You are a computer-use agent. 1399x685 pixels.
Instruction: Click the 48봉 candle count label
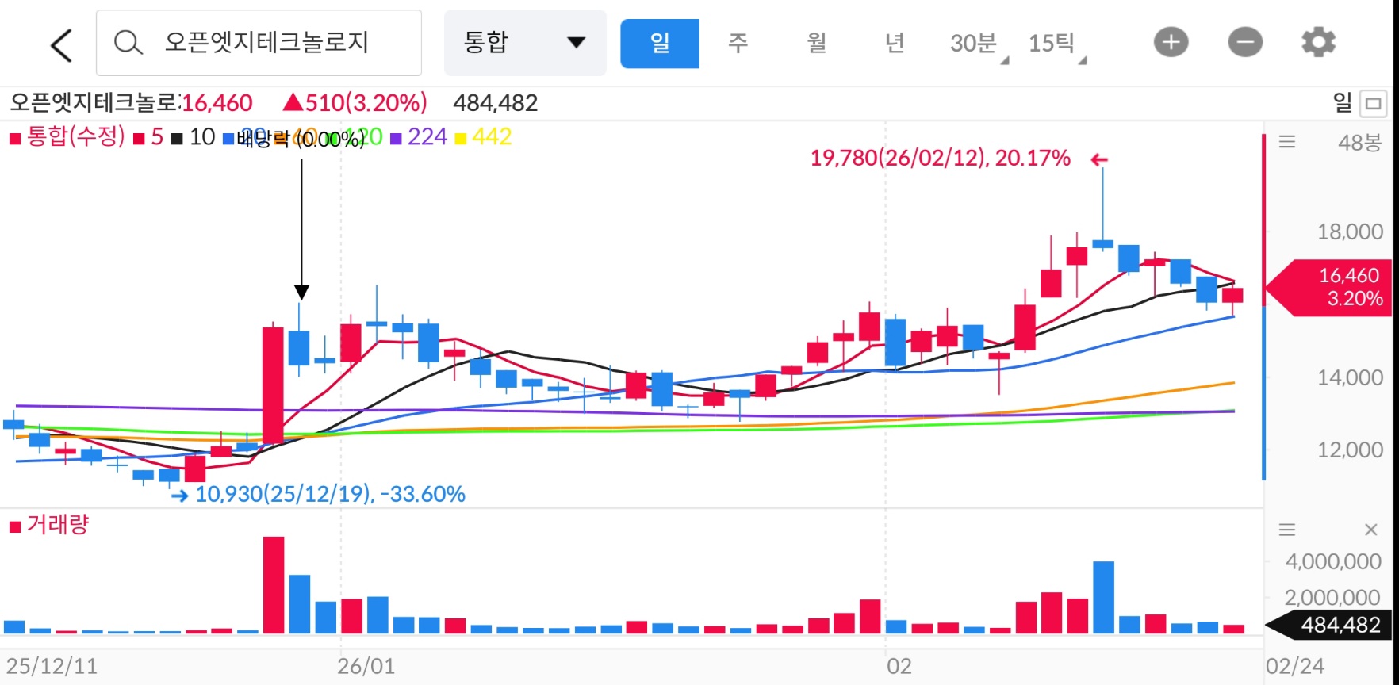click(x=1359, y=143)
